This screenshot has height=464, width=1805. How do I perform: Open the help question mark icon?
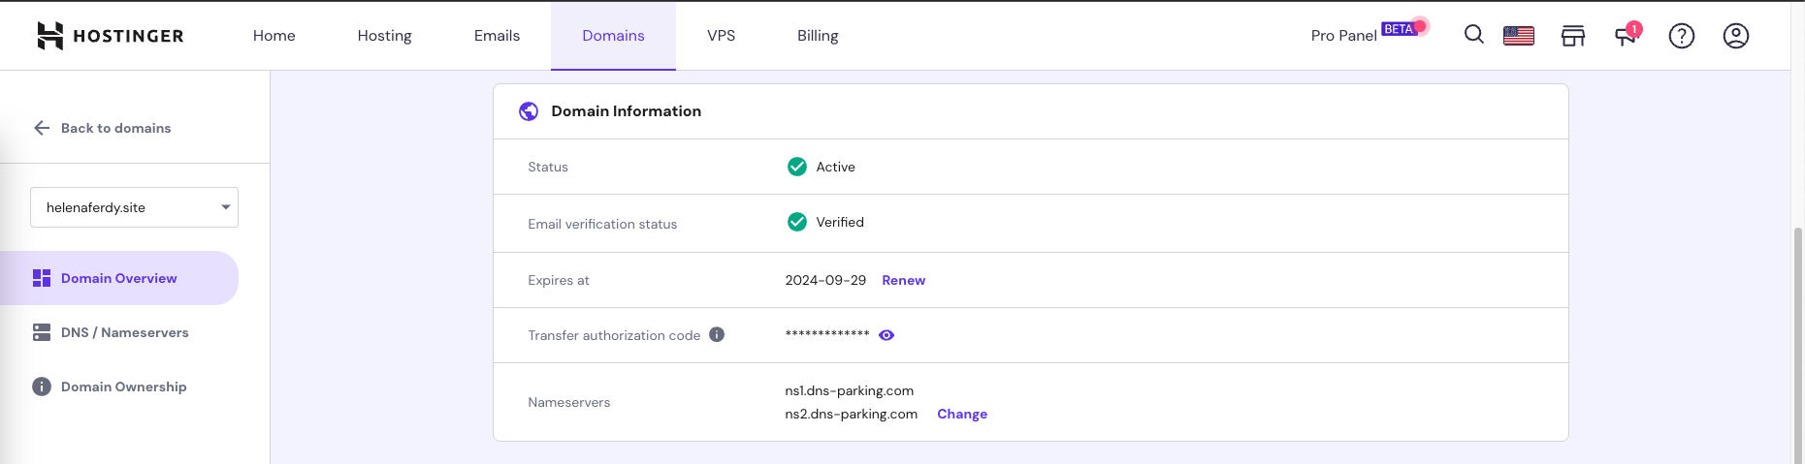[1681, 36]
